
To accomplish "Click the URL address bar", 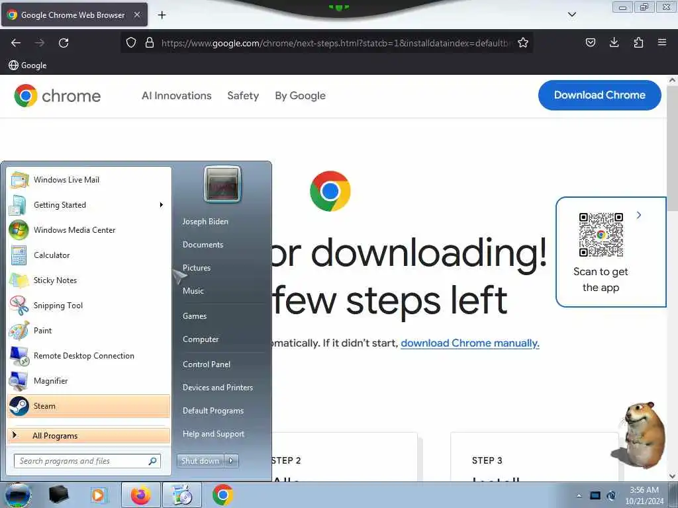I will click(337, 43).
